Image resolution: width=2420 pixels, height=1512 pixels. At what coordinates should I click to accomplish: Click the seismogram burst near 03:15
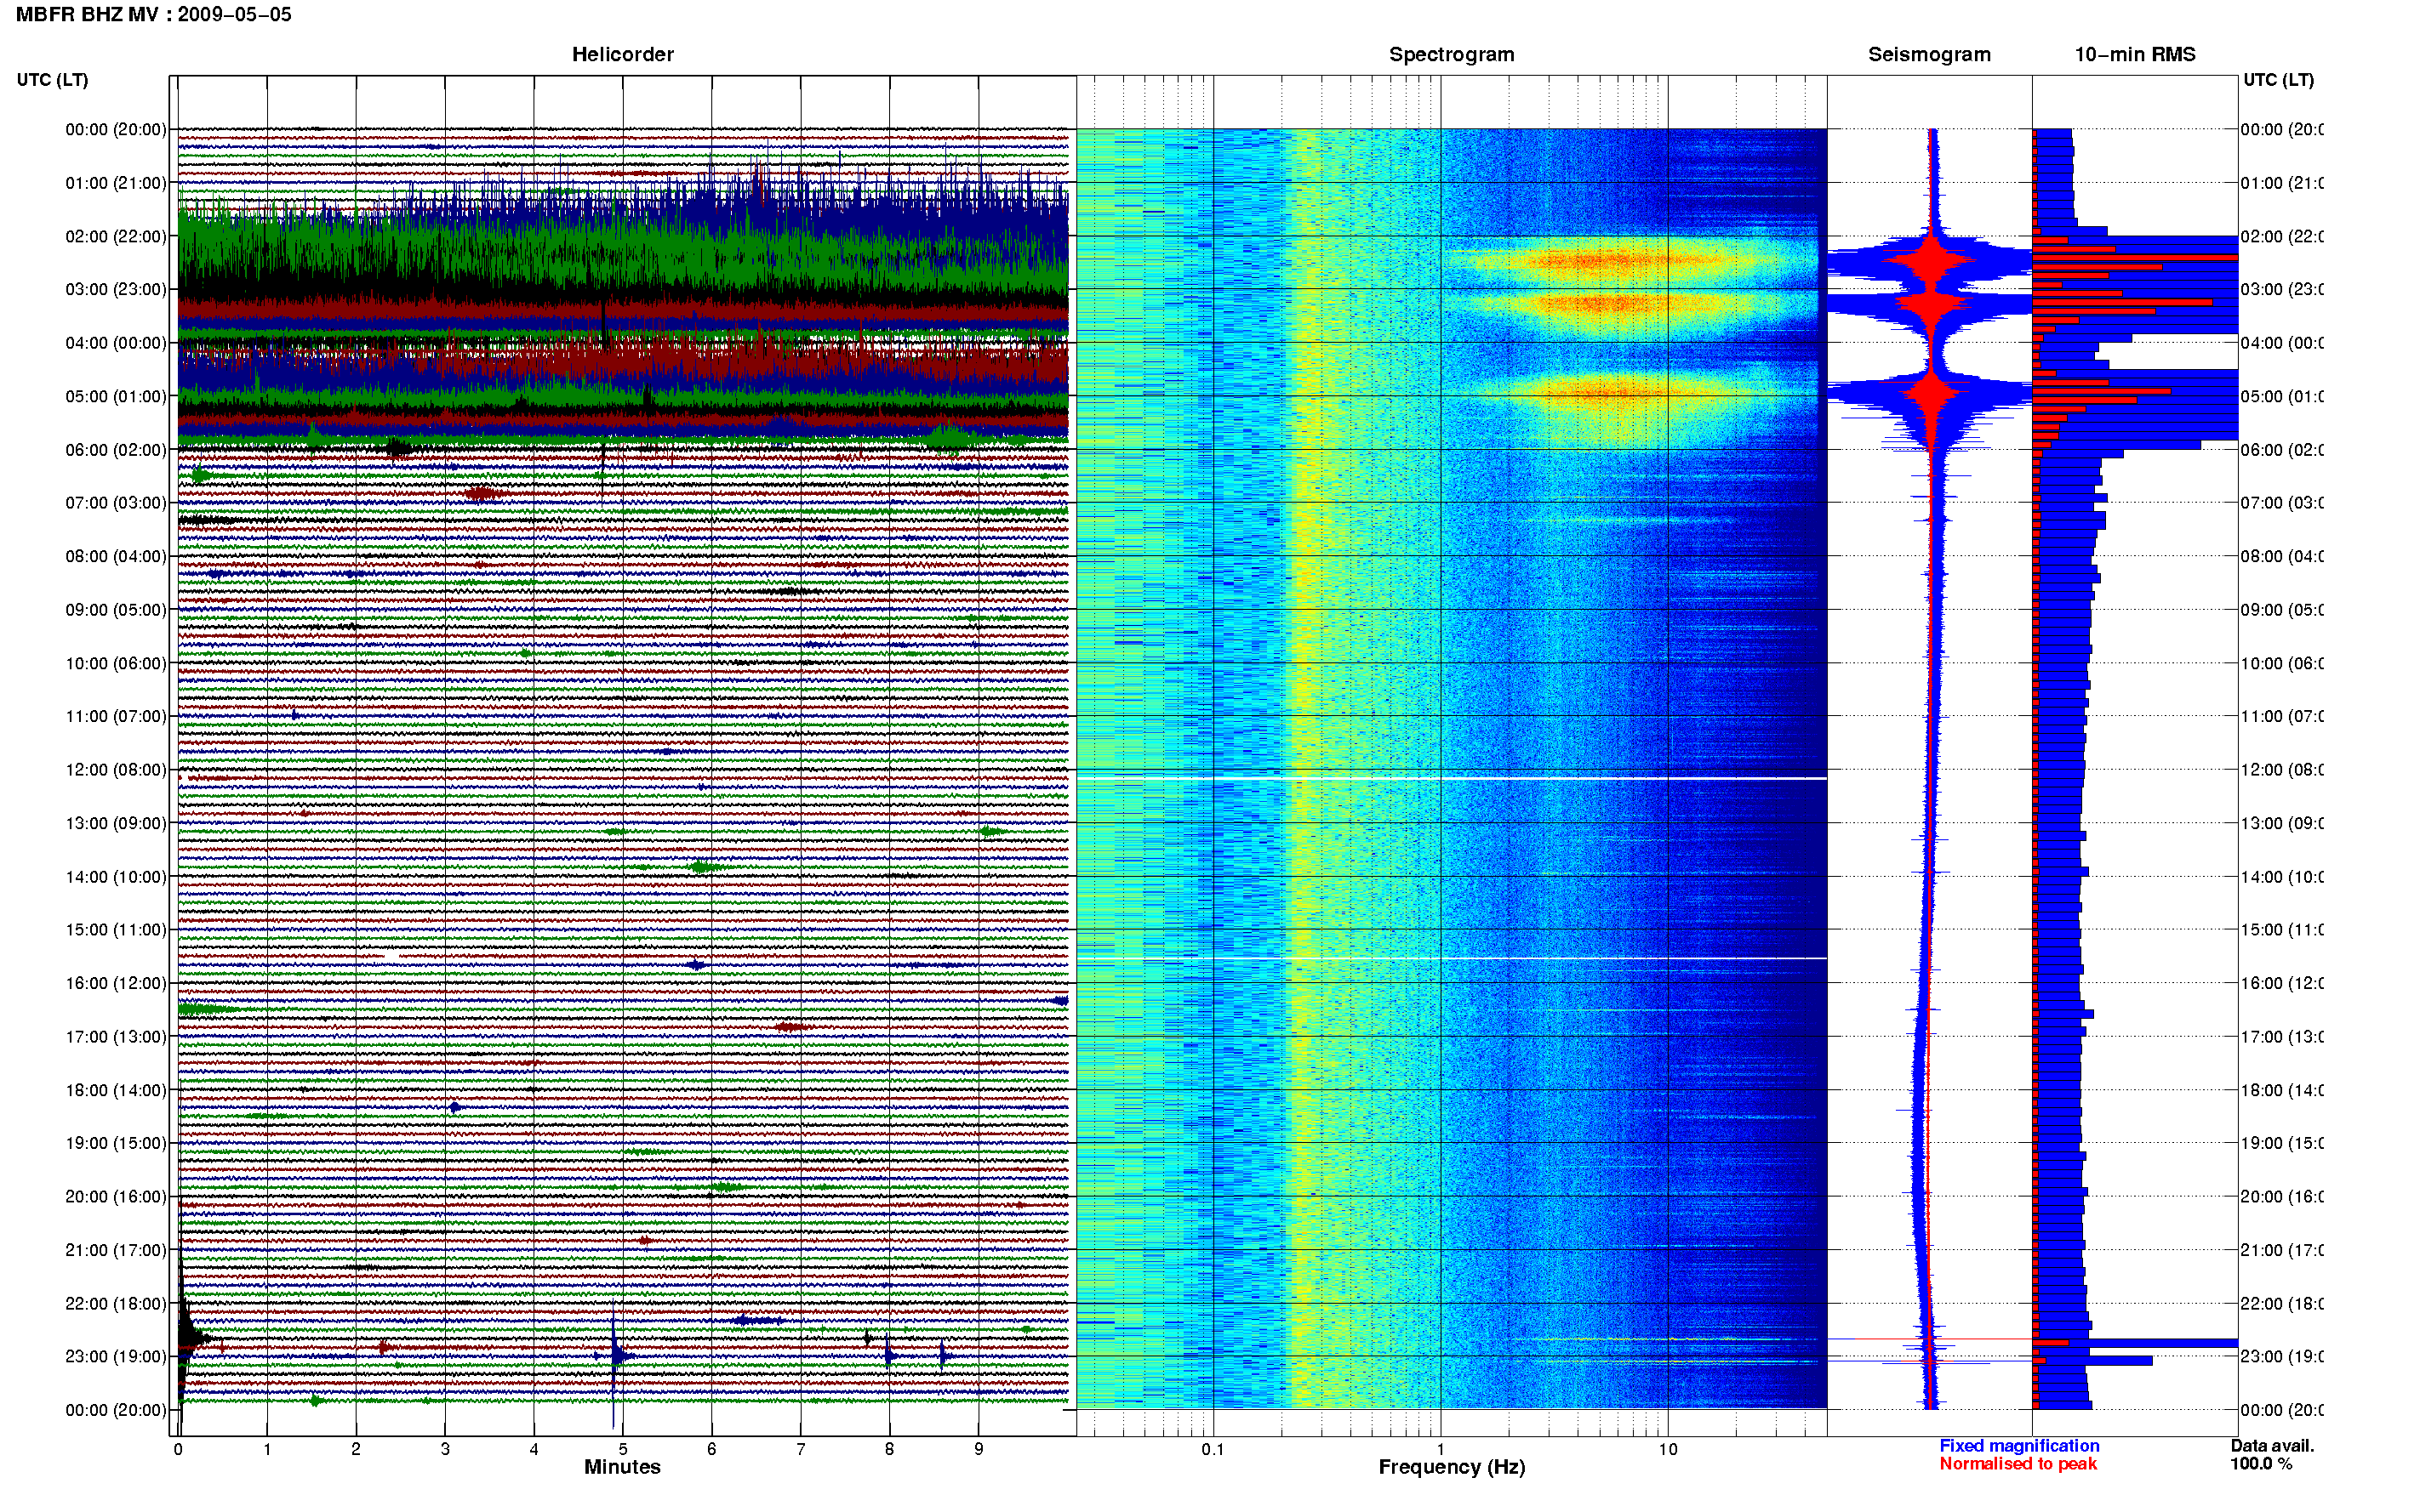point(1931,304)
